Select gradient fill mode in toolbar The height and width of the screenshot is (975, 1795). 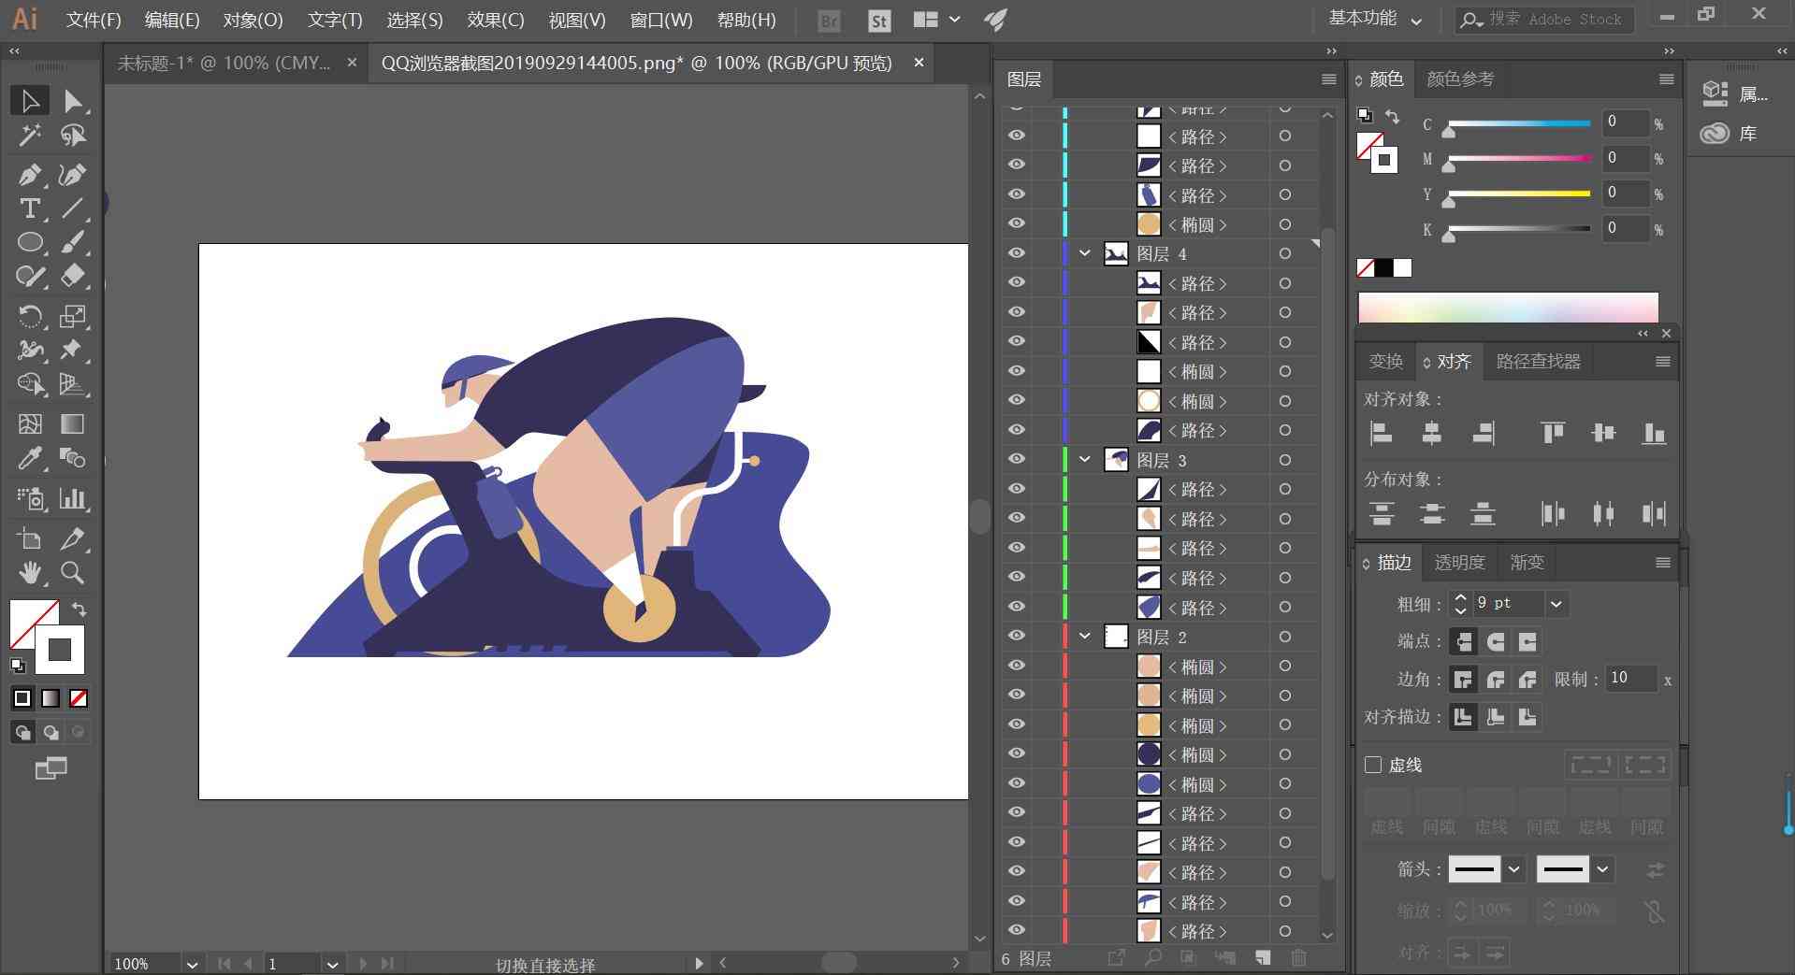[51, 698]
